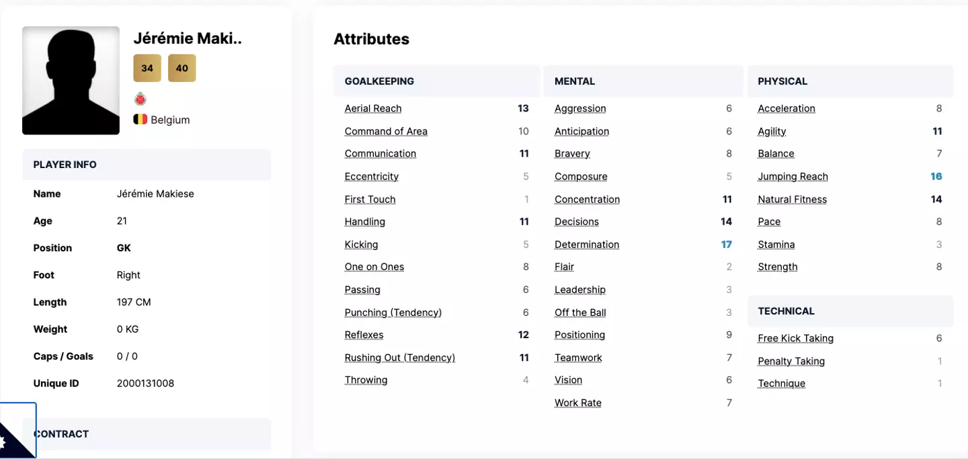This screenshot has width=968, height=459.
Task: Click the gold 34 rating badge
Action: pyautogui.click(x=147, y=68)
